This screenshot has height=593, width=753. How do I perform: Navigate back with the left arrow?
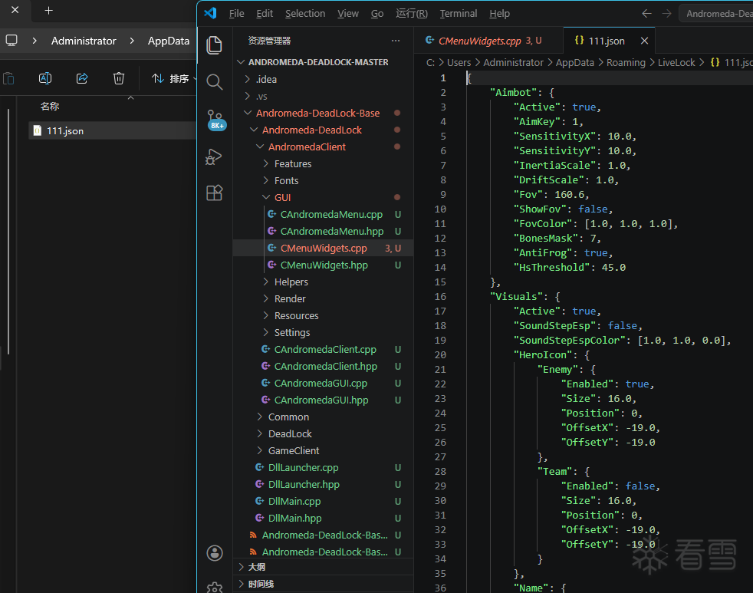[647, 14]
